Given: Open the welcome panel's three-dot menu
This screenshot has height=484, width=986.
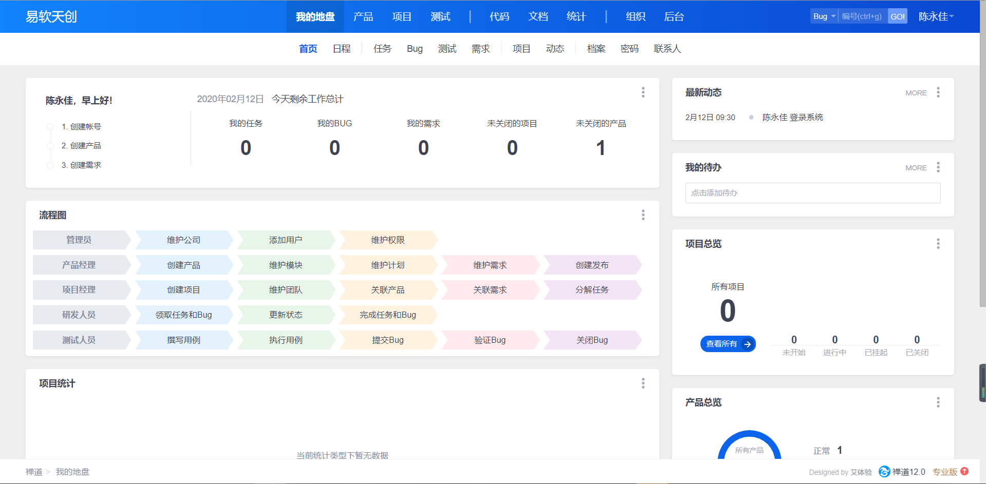Looking at the screenshot, I should tap(643, 92).
